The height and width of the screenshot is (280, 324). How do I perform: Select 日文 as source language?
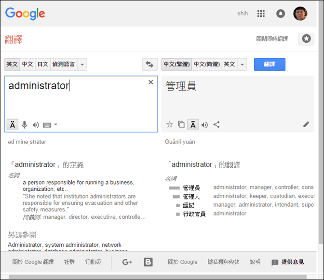(x=43, y=64)
